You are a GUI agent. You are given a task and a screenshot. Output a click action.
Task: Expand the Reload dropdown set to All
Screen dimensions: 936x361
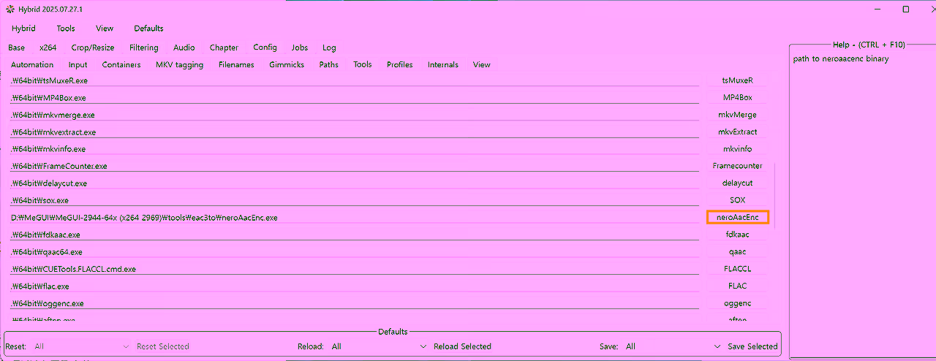click(379, 346)
